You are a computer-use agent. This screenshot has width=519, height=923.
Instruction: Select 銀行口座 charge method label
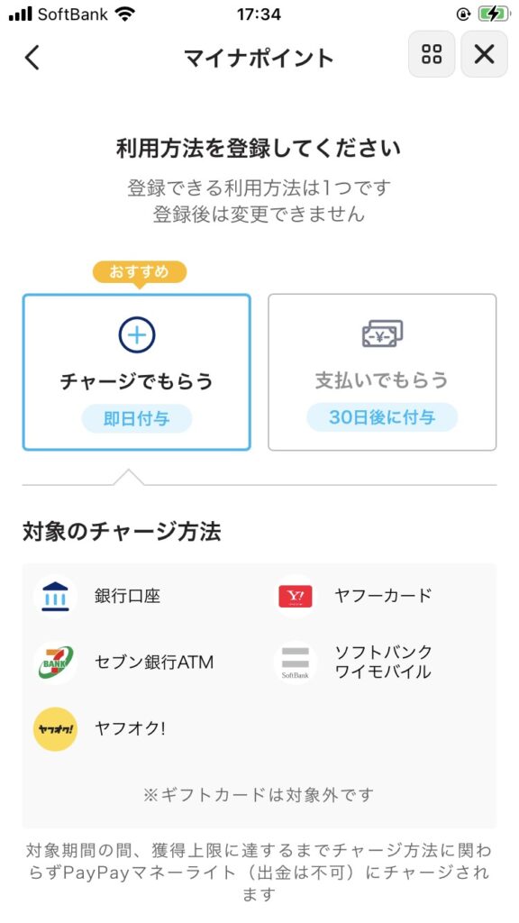click(x=128, y=597)
